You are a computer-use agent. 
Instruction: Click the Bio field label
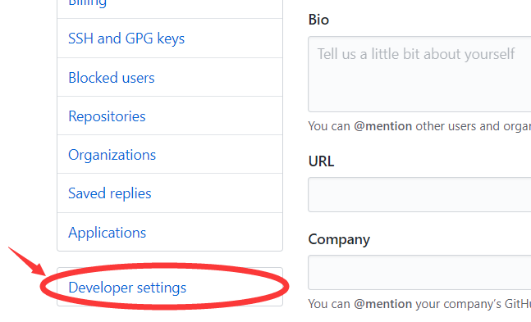318,20
